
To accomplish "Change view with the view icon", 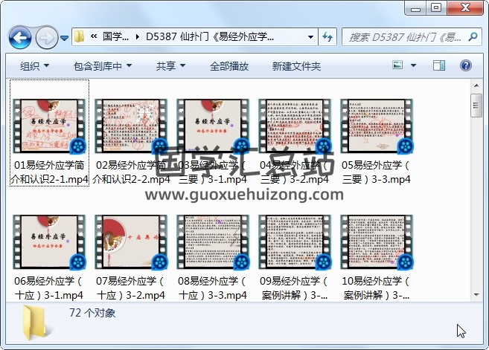I will click(397, 65).
